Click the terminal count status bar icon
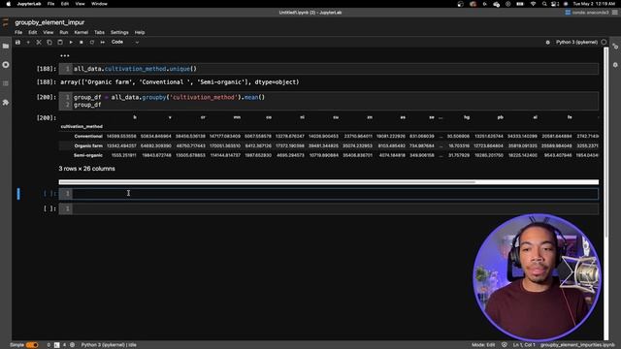621x349 pixels. point(56,345)
